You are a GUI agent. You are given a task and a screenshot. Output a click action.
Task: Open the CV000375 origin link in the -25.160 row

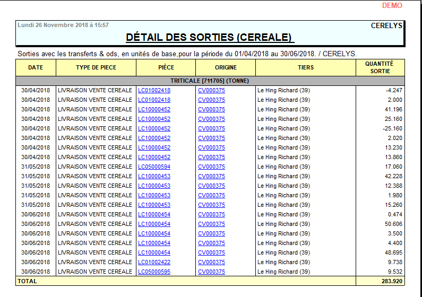(211, 128)
